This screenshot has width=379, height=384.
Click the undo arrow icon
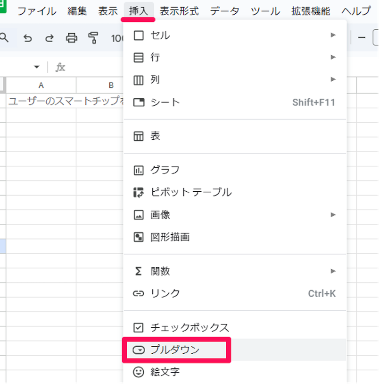(27, 38)
